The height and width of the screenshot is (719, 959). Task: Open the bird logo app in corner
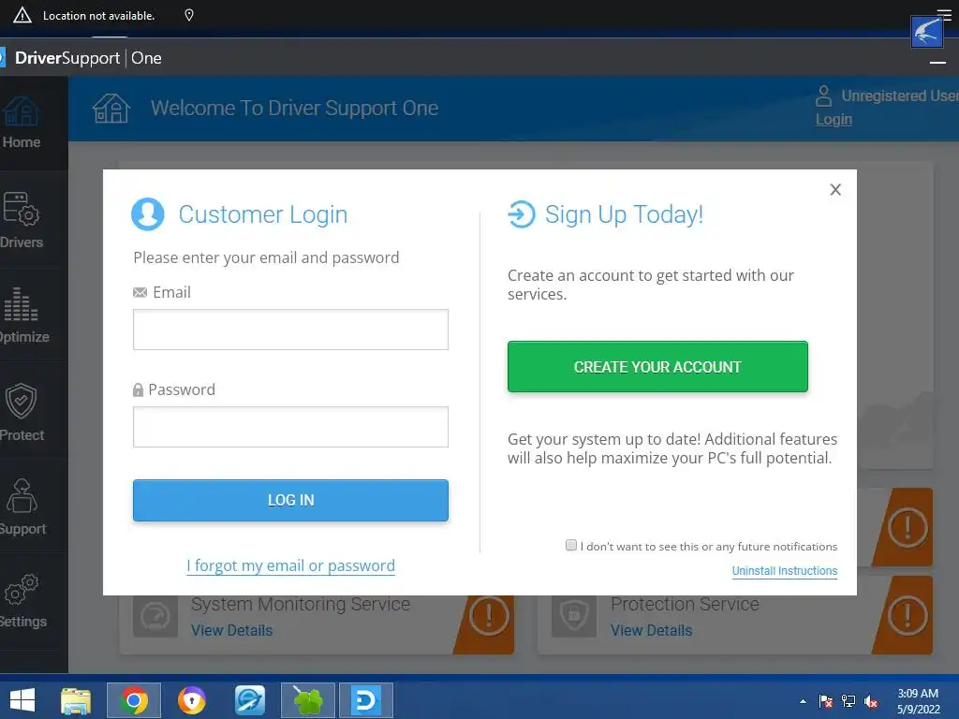pos(927,32)
